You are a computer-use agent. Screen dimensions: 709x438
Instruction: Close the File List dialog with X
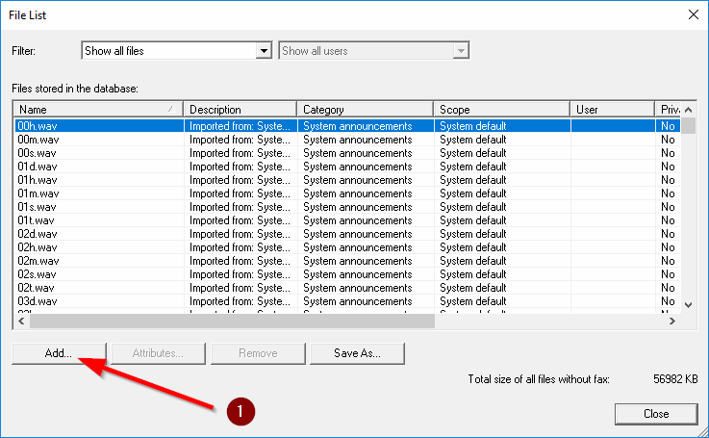click(694, 15)
